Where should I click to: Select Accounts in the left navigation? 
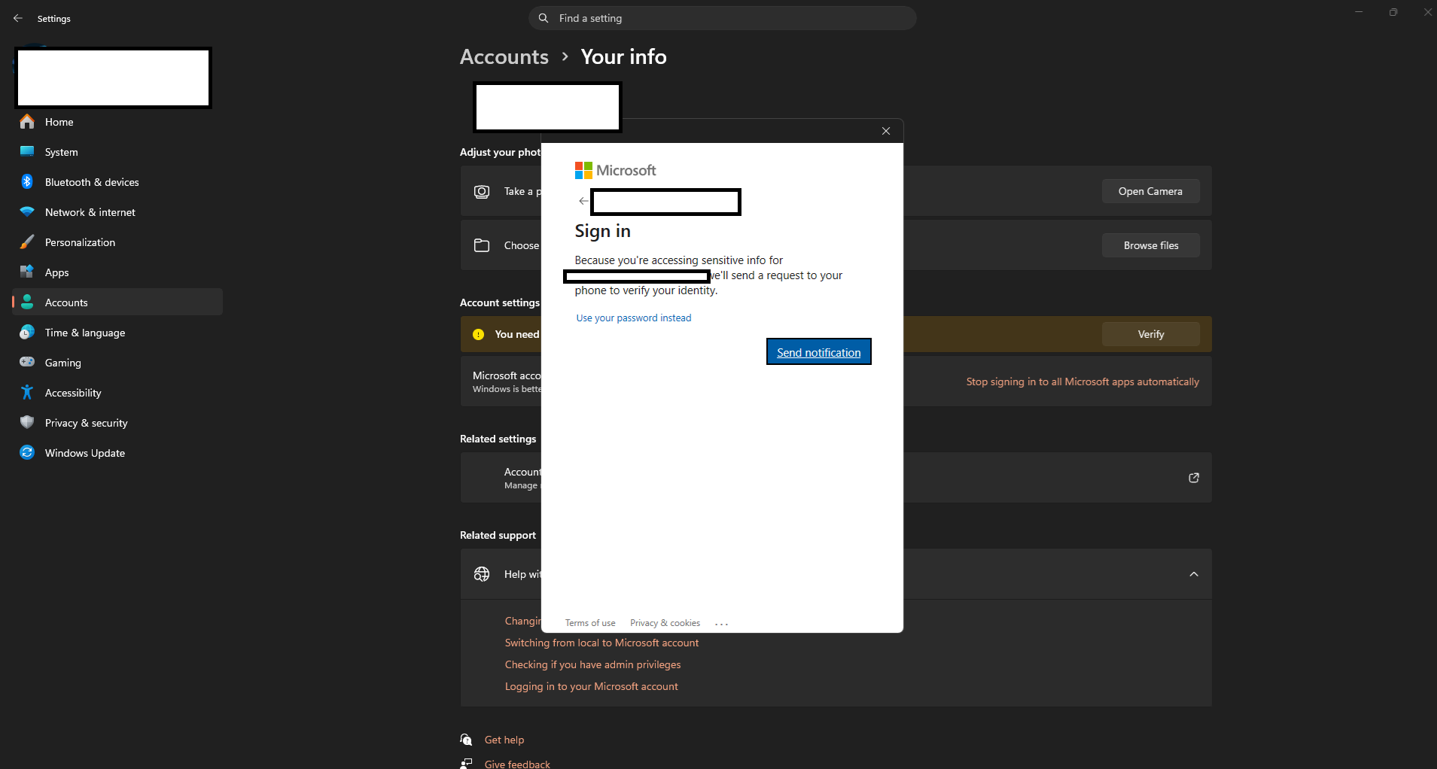(x=117, y=302)
